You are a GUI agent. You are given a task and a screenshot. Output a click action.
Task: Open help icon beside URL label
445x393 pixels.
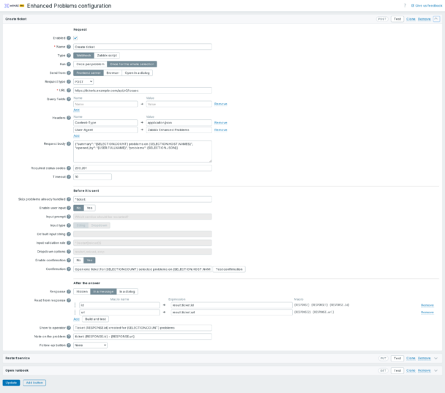tap(69, 91)
